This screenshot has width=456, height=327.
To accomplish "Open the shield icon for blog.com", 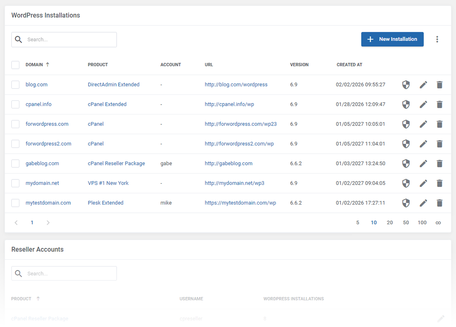I will [x=406, y=85].
